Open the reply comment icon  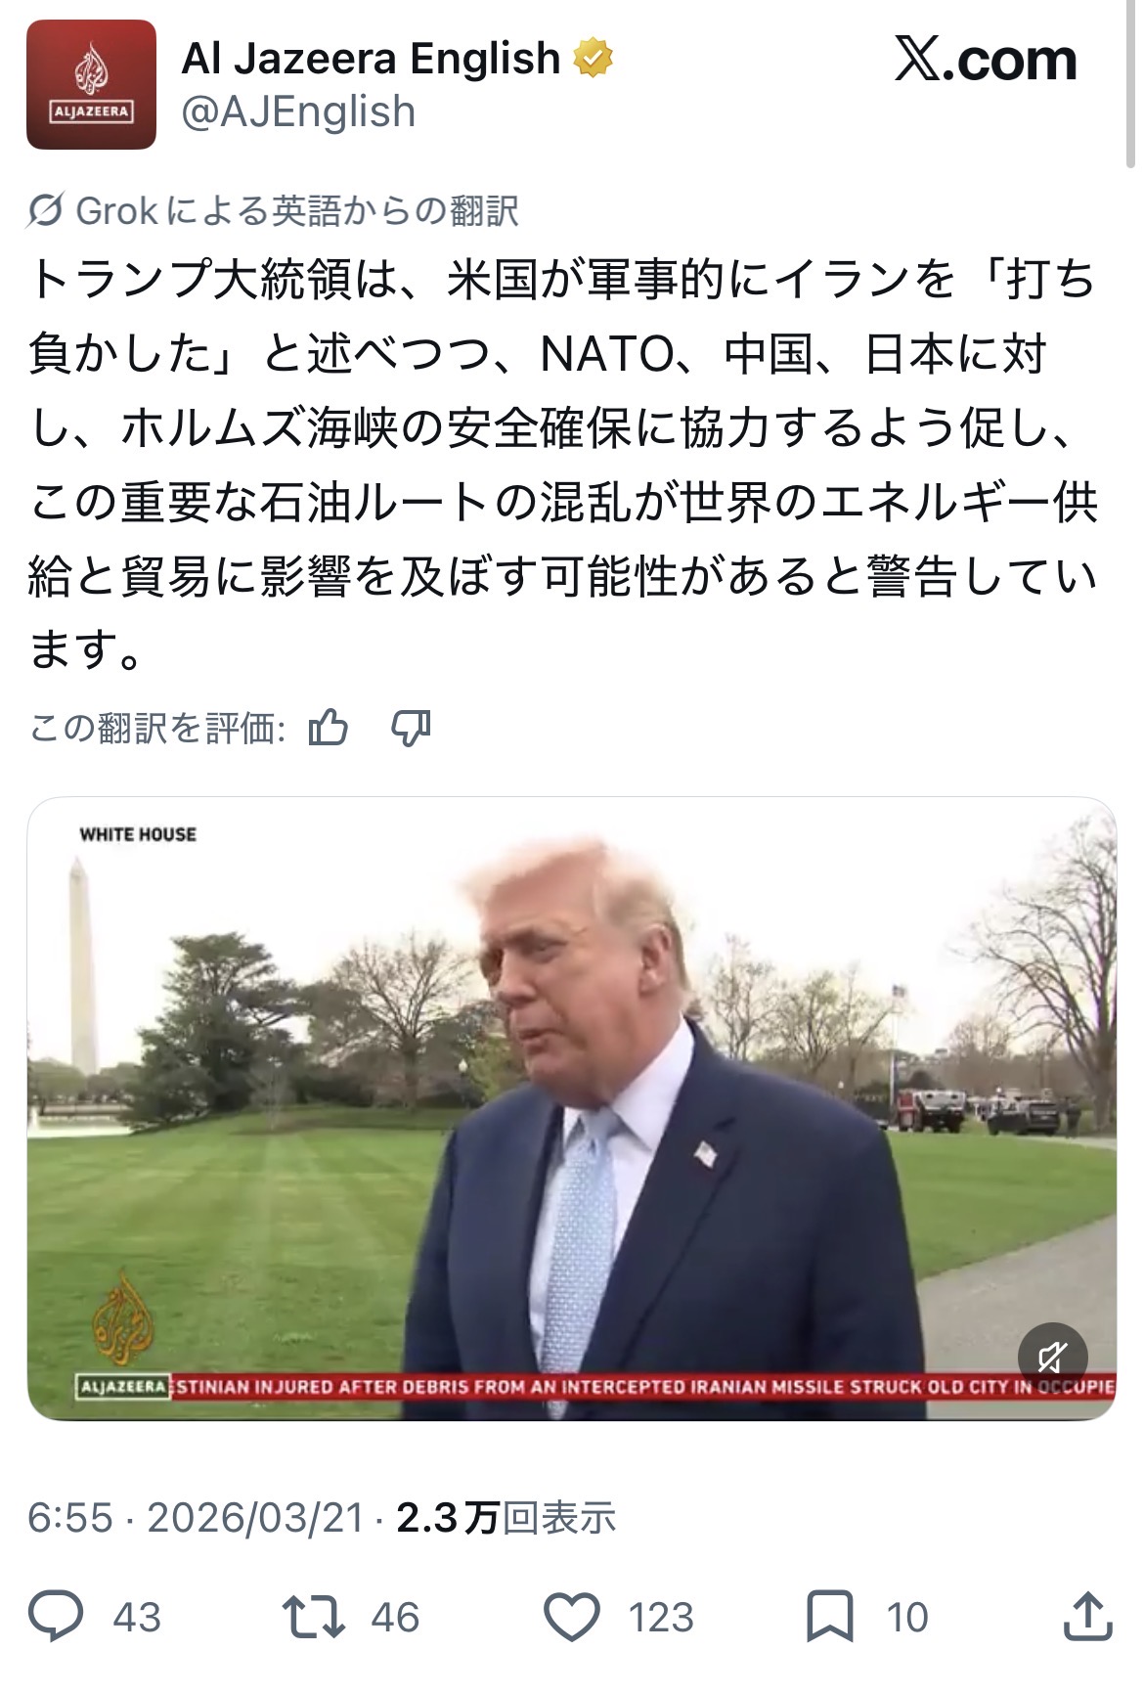point(56,1616)
